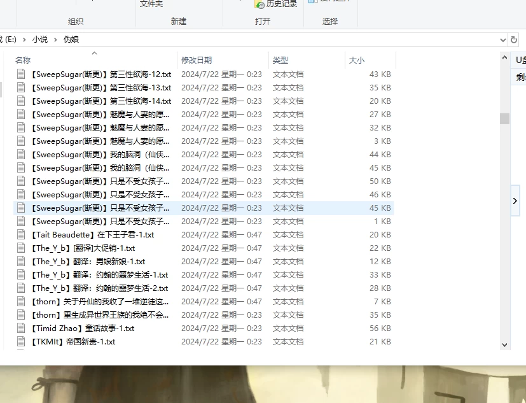Sort files by 大小 column
This screenshot has height=403, width=526.
pos(357,60)
